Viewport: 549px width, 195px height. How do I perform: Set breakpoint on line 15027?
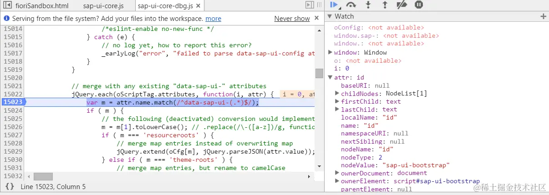pos(12,135)
